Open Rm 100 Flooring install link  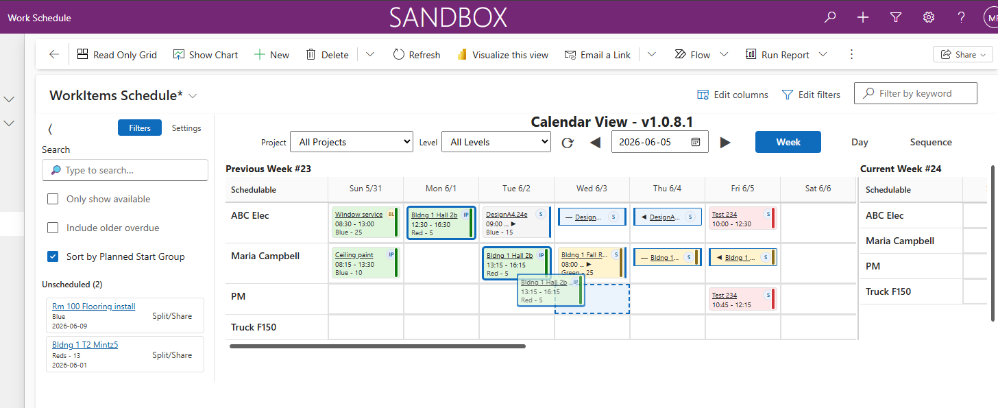click(94, 307)
